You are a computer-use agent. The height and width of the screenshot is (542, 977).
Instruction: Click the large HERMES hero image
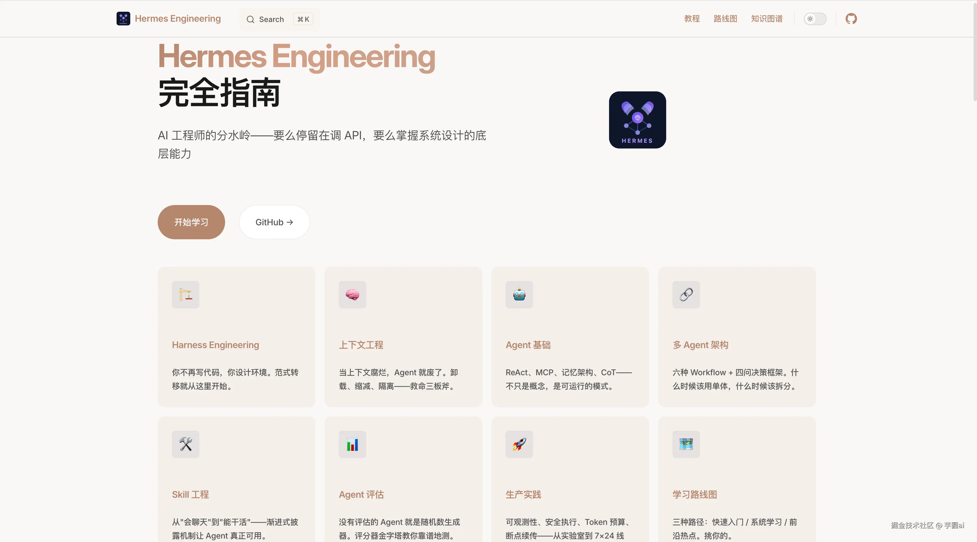coord(637,120)
